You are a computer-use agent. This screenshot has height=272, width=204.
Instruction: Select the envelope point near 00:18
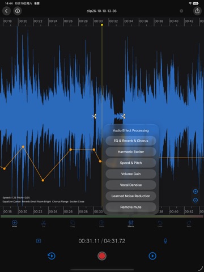[x=5, y=168]
